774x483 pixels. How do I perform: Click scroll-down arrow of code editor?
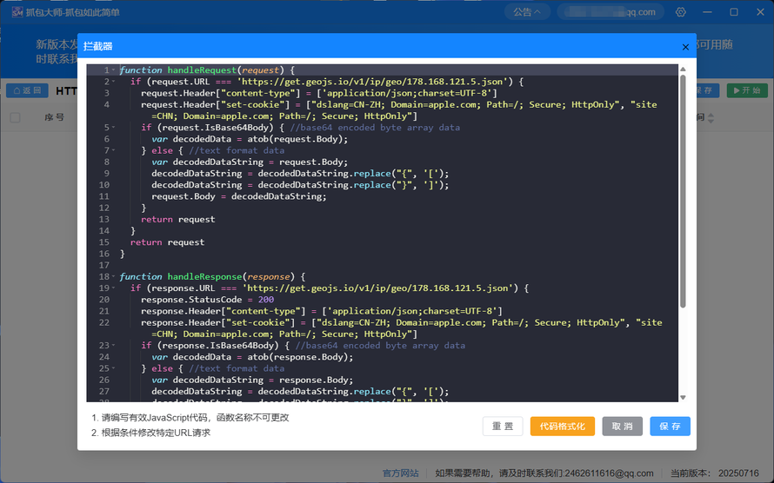pyautogui.click(x=683, y=397)
